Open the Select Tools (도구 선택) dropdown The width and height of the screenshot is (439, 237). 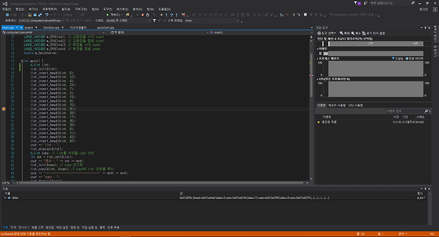tap(326, 33)
